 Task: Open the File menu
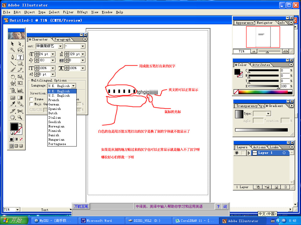(6, 12)
